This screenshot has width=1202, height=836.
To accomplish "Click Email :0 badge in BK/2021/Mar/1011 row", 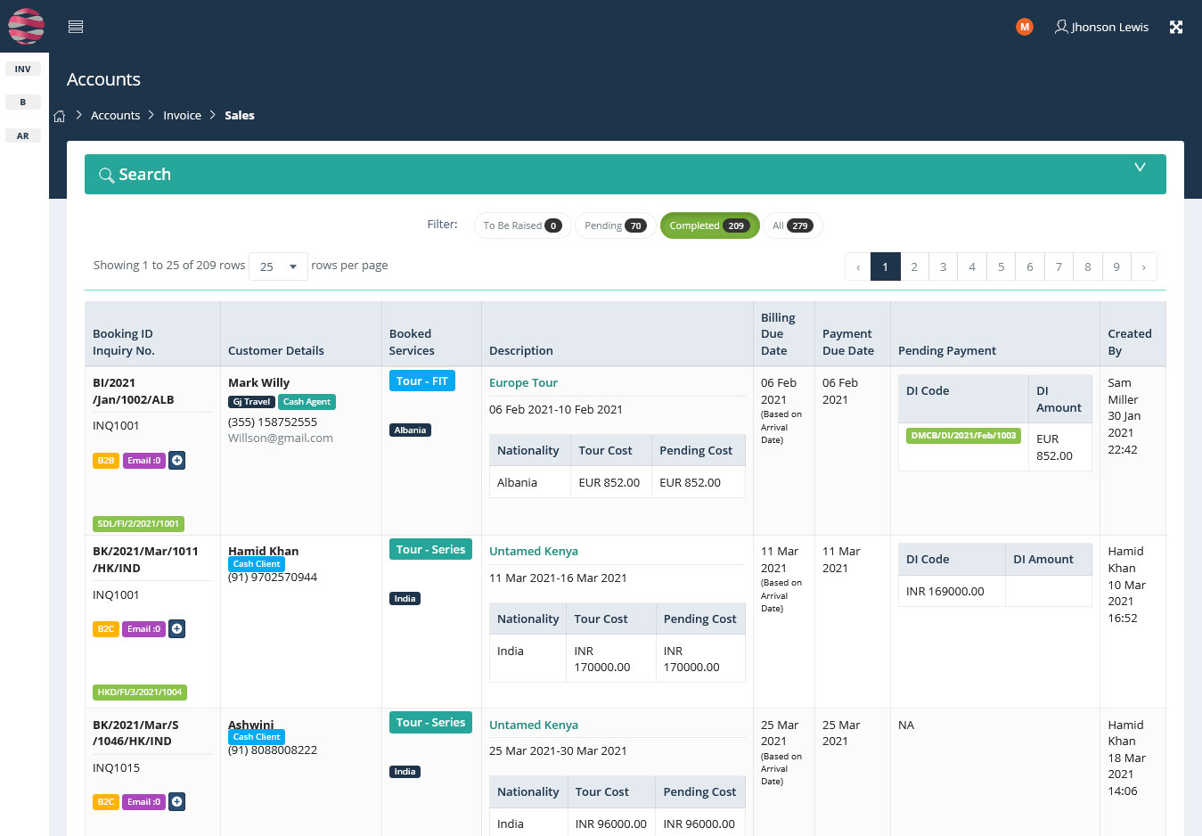I will (x=144, y=629).
